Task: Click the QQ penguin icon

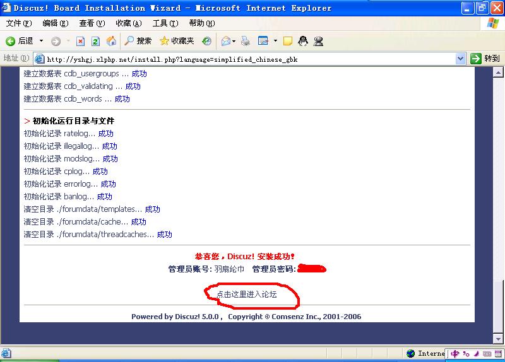Action: [x=303, y=41]
